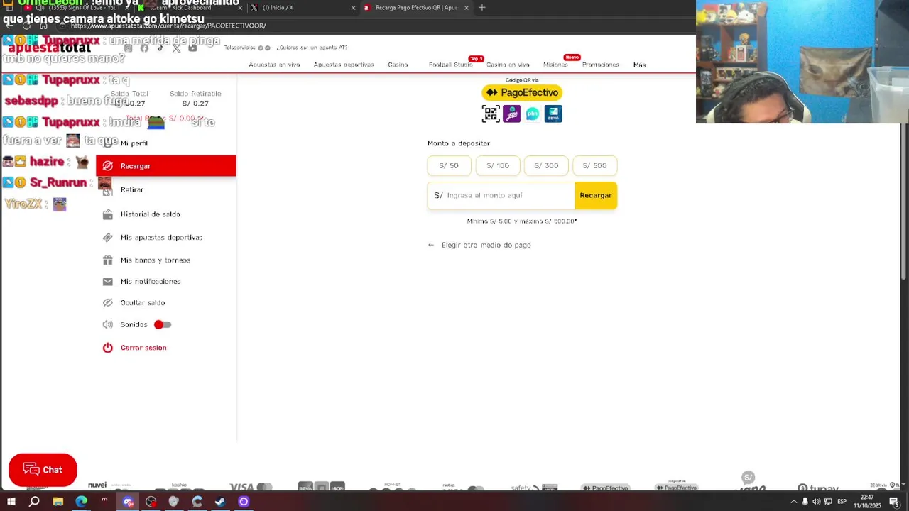
Task: Open the purple circle app on taskbar
Action: click(244, 502)
